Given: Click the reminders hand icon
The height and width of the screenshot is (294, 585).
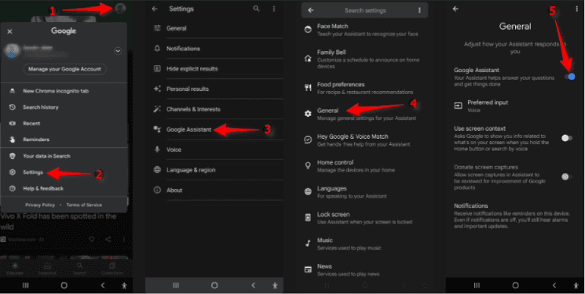Looking at the screenshot, I should pyautogui.click(x=13, y=140).
